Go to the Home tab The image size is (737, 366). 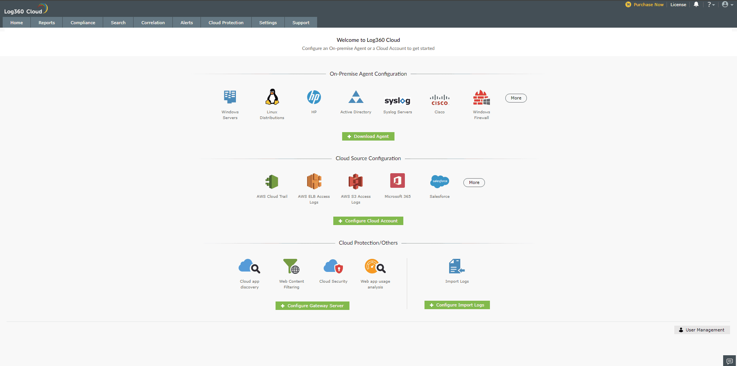click(x=17, y=23)
